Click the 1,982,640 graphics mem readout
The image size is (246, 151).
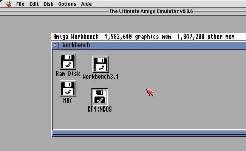(x=138, y=37)
